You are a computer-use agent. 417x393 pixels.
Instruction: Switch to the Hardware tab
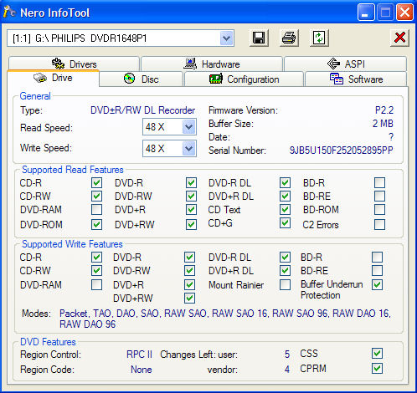pyautogui.click(x=212, y=64)
